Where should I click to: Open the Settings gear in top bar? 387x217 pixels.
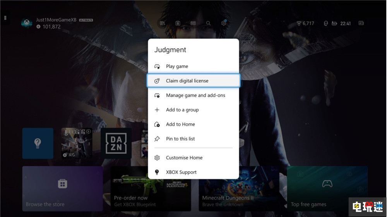tap(224, 23)
